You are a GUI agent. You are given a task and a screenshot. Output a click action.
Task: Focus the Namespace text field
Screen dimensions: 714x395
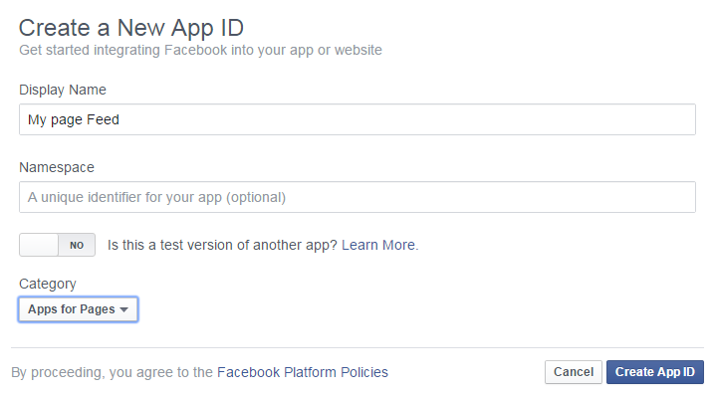click(x=357, y=197)
